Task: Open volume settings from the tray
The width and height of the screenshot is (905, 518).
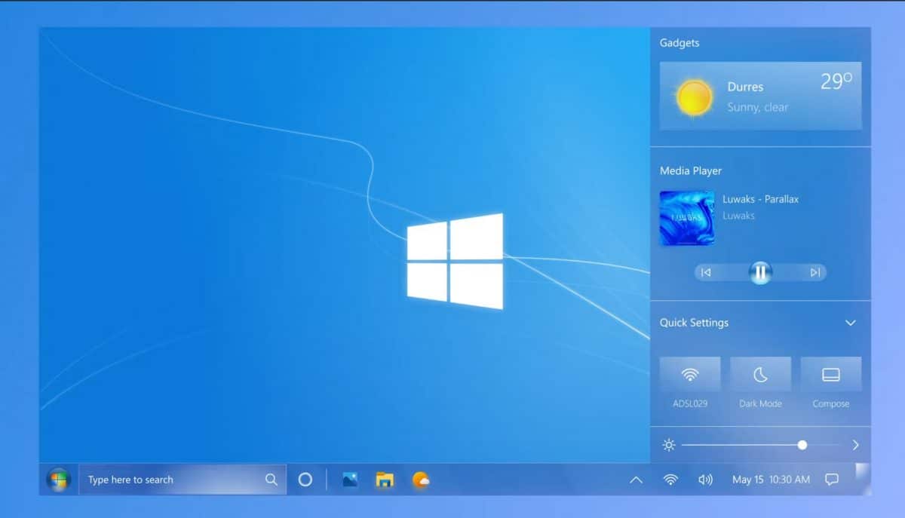Action: [706, 480]
